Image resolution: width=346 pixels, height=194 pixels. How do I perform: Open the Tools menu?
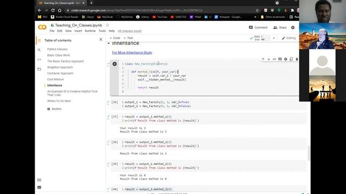point(102,31)
